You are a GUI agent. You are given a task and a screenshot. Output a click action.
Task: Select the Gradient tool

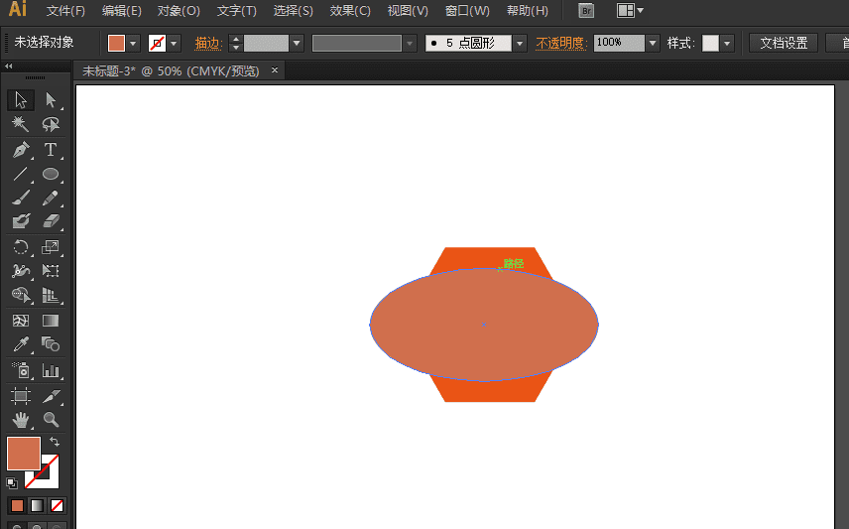(51, 321)
